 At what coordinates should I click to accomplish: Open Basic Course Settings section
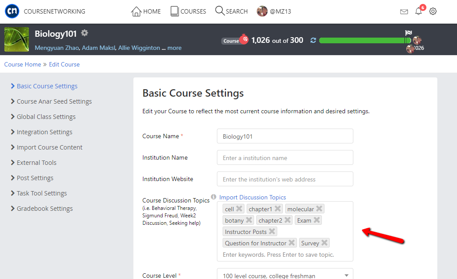pos(47,86)
